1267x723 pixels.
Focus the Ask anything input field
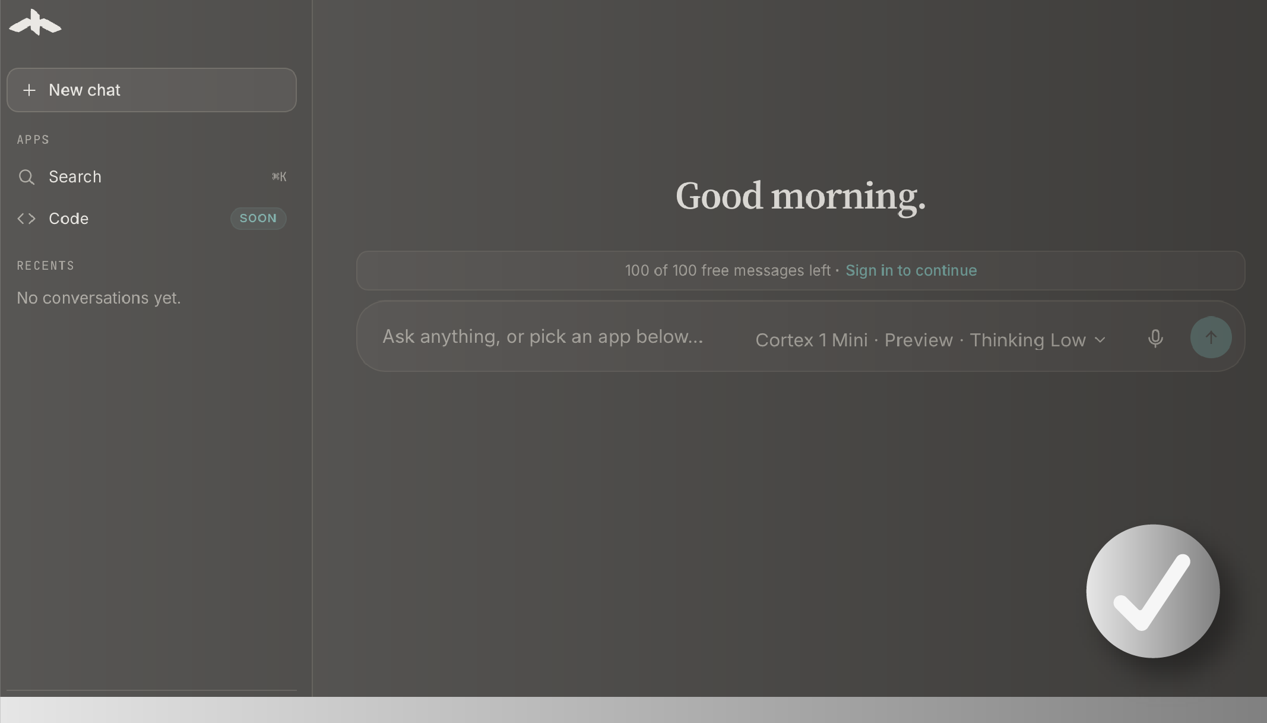[x=543, y=336]
